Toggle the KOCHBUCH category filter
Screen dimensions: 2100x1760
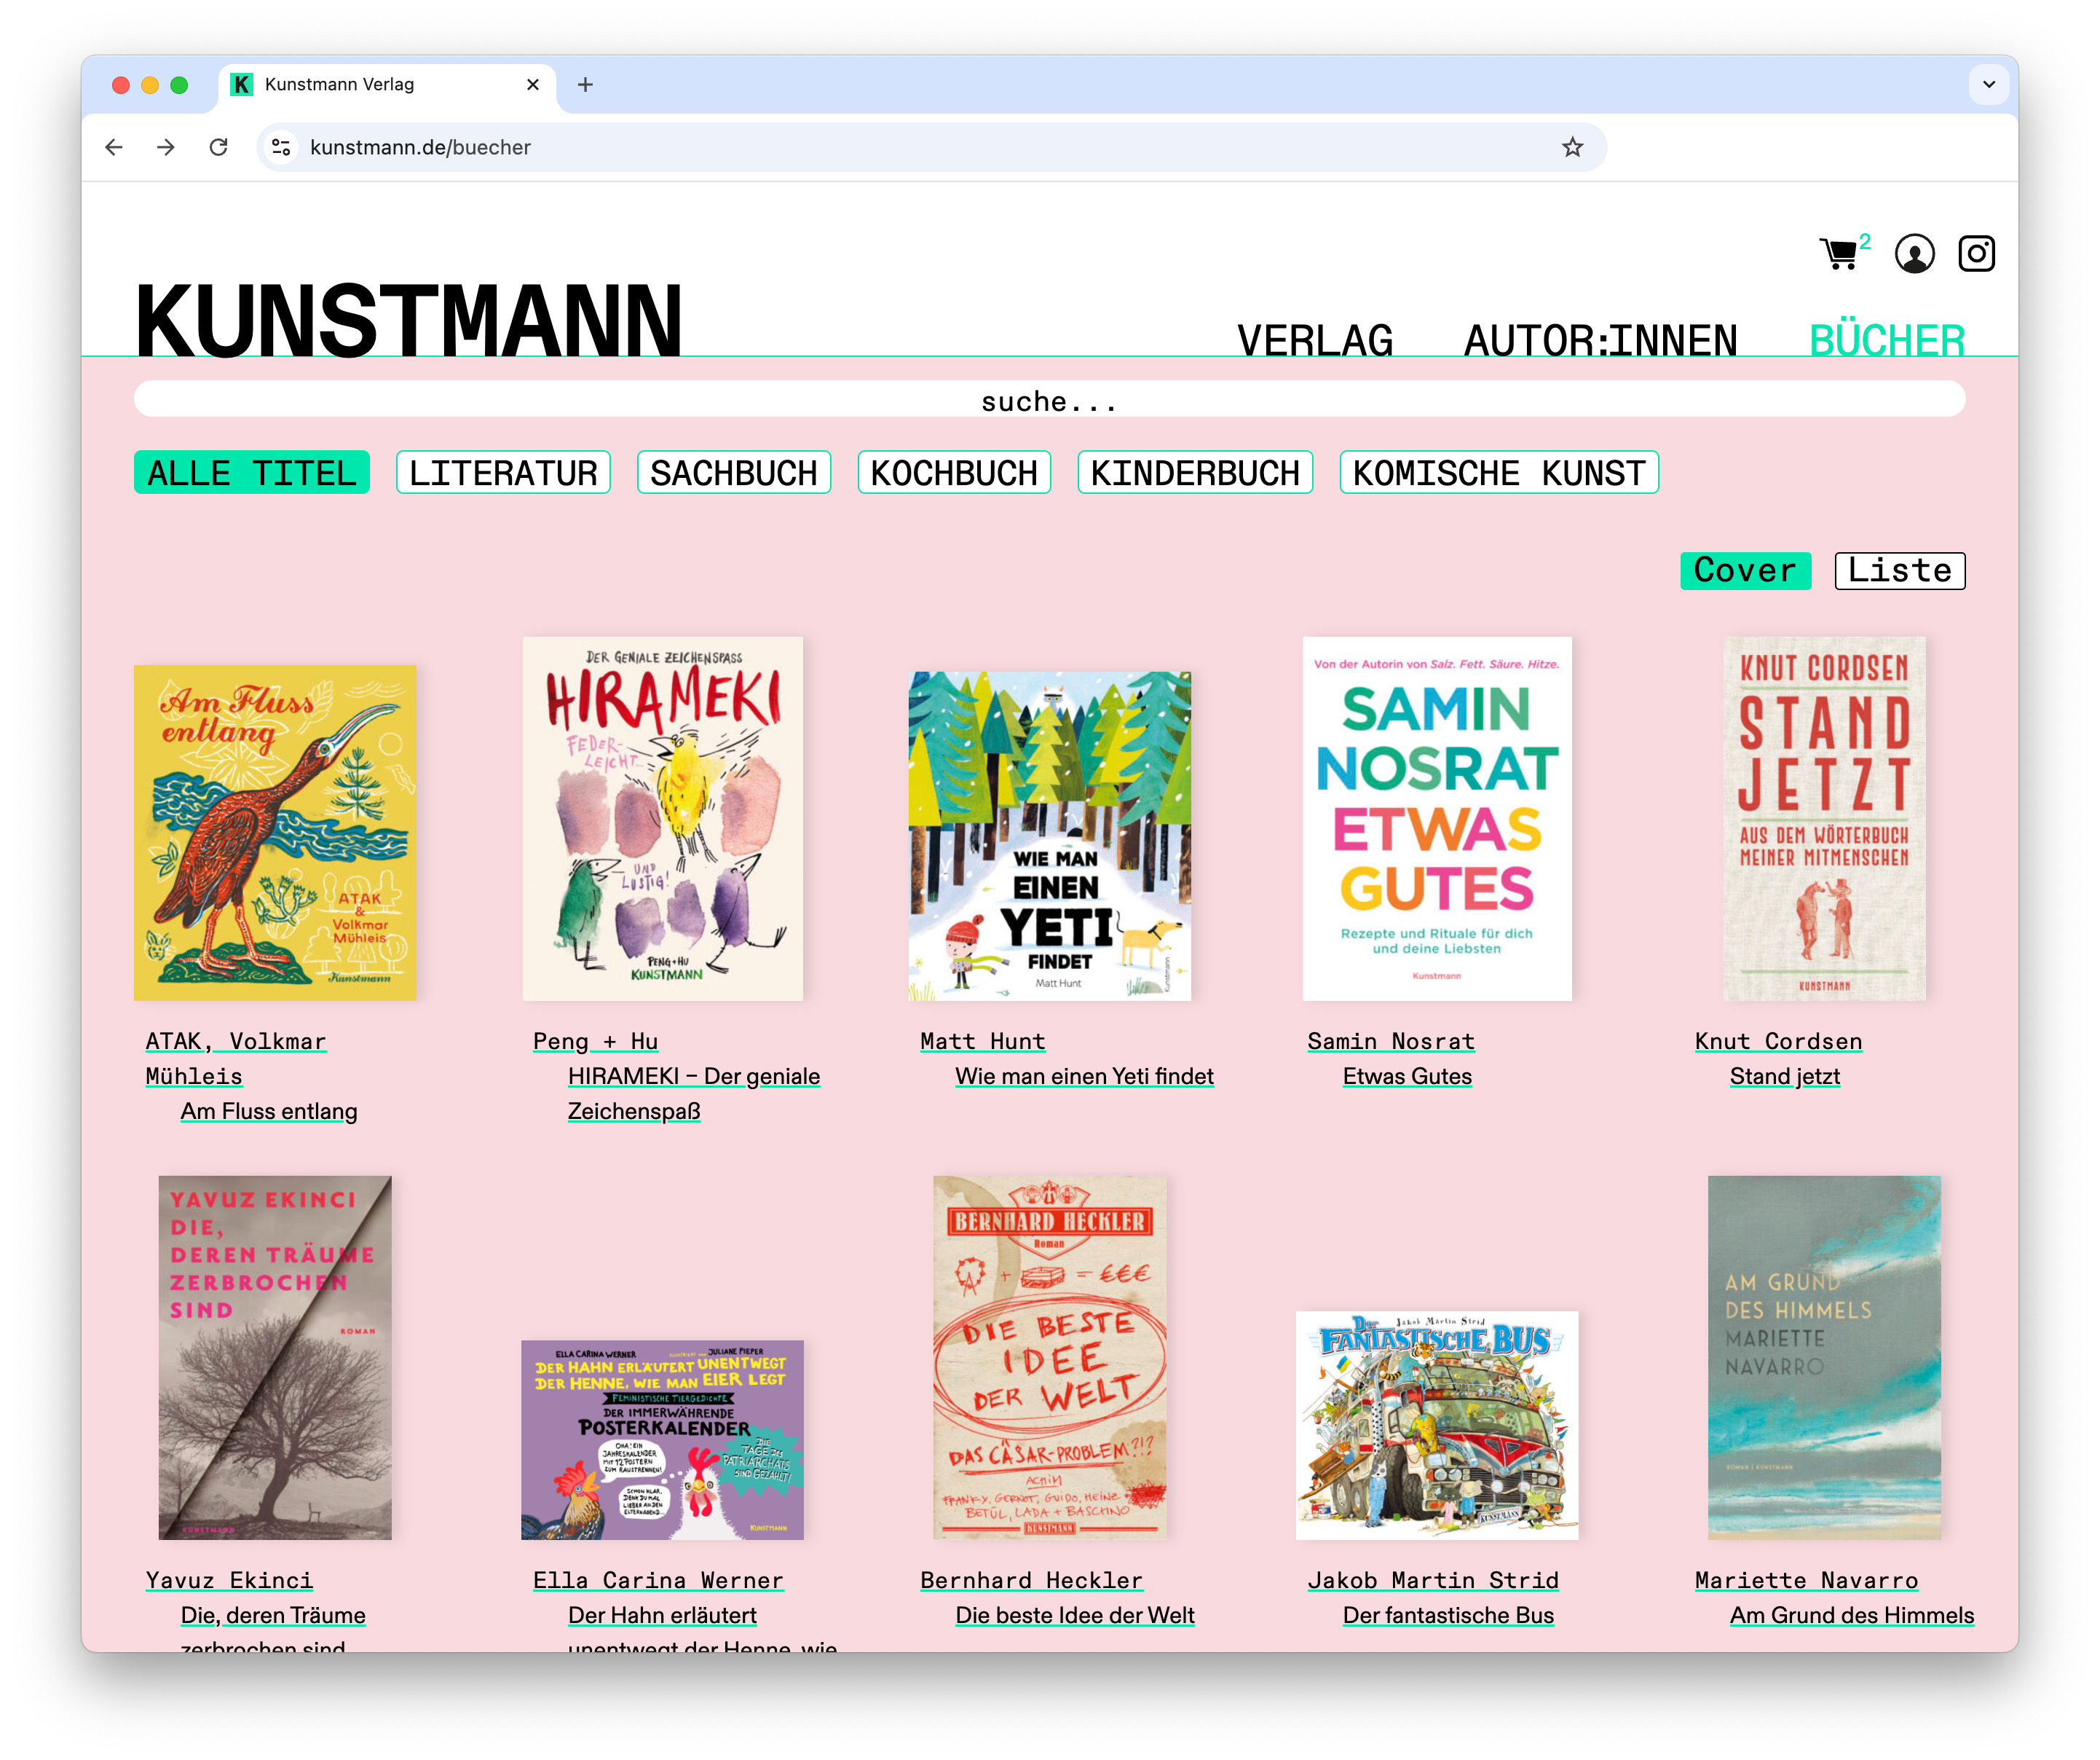[954, 471]
